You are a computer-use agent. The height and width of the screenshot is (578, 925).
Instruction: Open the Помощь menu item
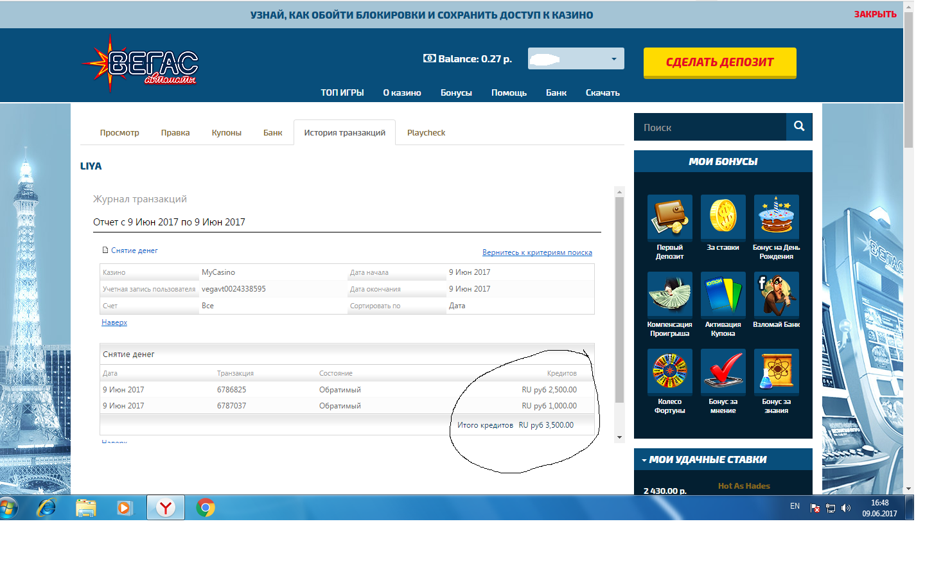(509, 92)
